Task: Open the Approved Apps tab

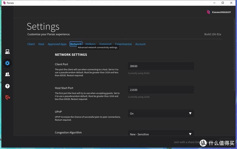Action: click(57, 44)
